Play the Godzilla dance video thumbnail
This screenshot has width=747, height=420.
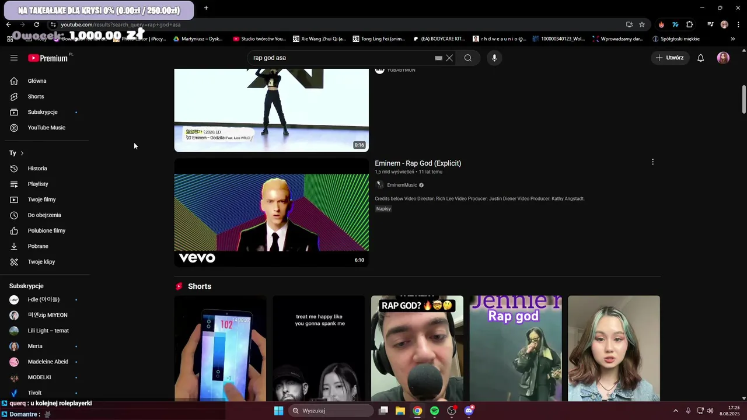point(271,110)
